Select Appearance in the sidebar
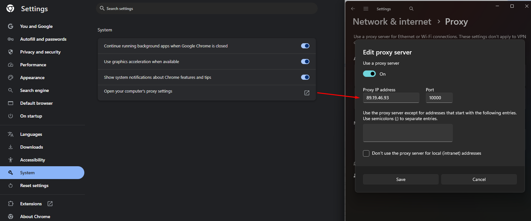Image resolution: width=531 pixels, height=221 pixels. click(x=32, y=78)
